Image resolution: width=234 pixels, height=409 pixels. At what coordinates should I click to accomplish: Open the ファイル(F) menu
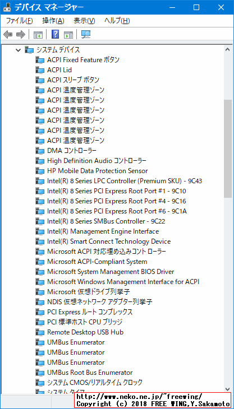19,21
